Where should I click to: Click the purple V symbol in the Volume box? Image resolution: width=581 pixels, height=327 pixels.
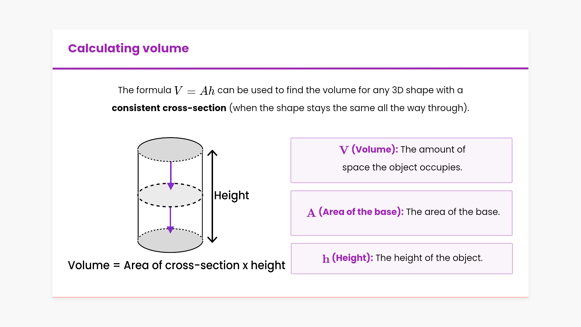point(344,150)
